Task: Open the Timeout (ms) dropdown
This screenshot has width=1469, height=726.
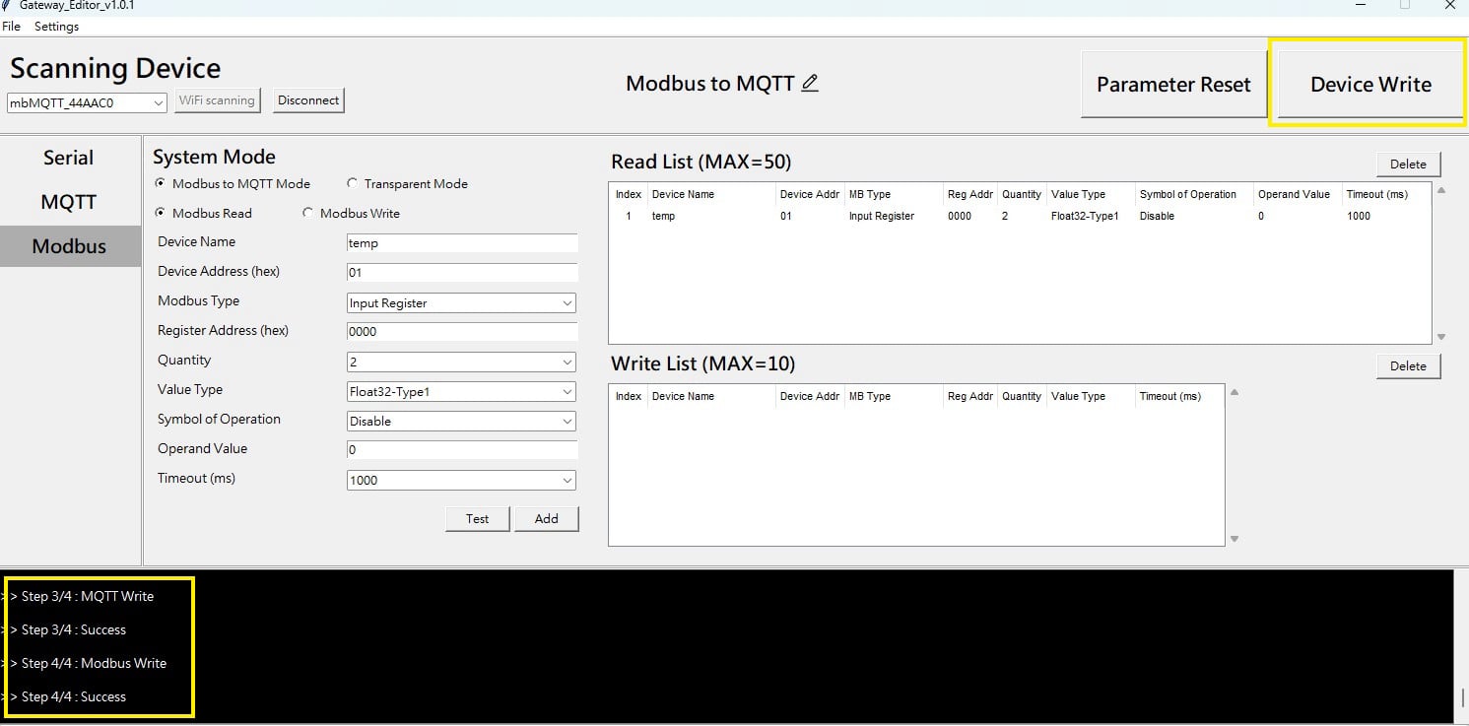Action: pyautogui.click(x=461, y=481)
